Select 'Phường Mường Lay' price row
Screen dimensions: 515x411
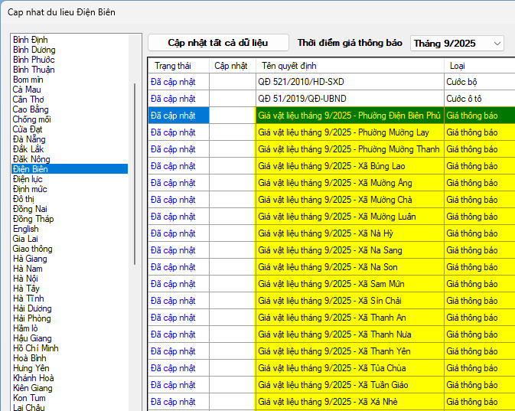click(349, 132)
